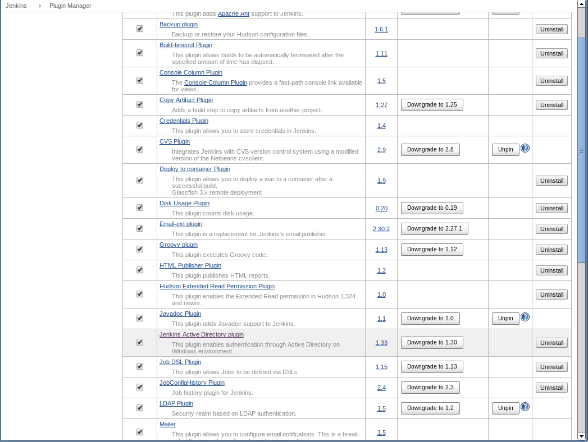Image resolution: width=588 pixels, height=442 pixels.
Task: Disable the HTML Publisher Plugin checkbox
Action: [140, 270]
